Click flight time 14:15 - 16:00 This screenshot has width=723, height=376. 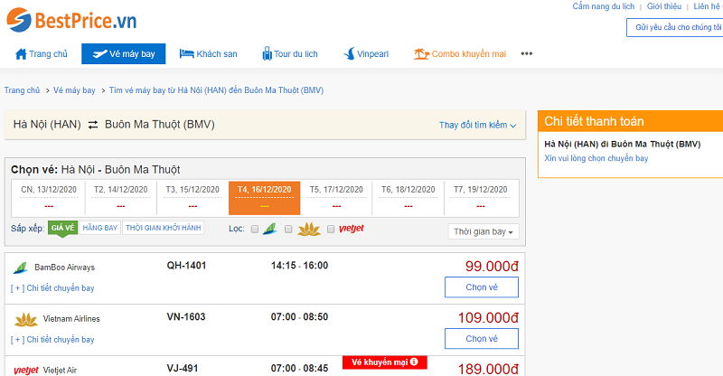coord(300,266)
